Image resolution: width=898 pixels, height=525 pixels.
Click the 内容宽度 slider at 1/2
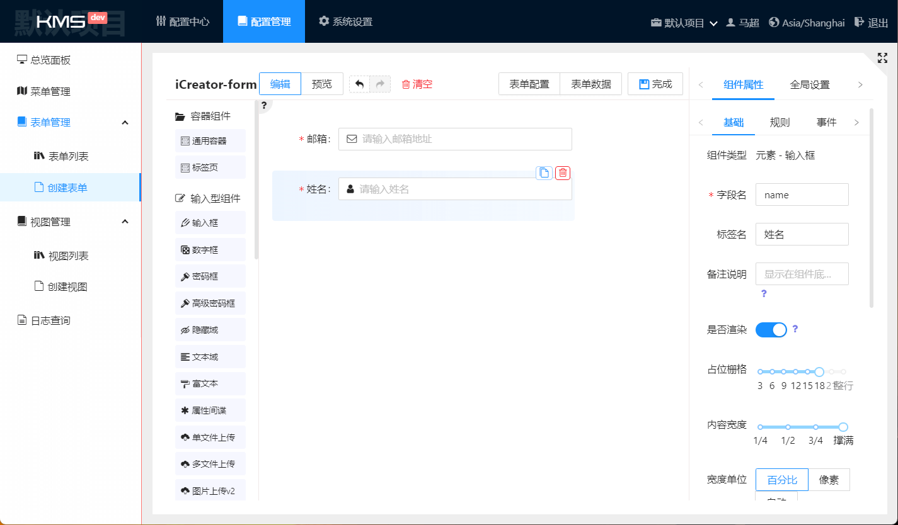788,427
